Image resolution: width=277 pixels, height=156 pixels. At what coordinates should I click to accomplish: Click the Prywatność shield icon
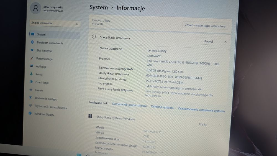pos(30,105)
